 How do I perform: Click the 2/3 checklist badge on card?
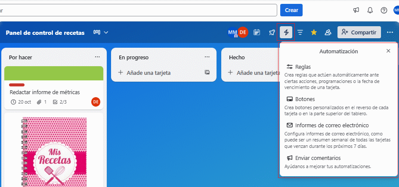[59, 102]
